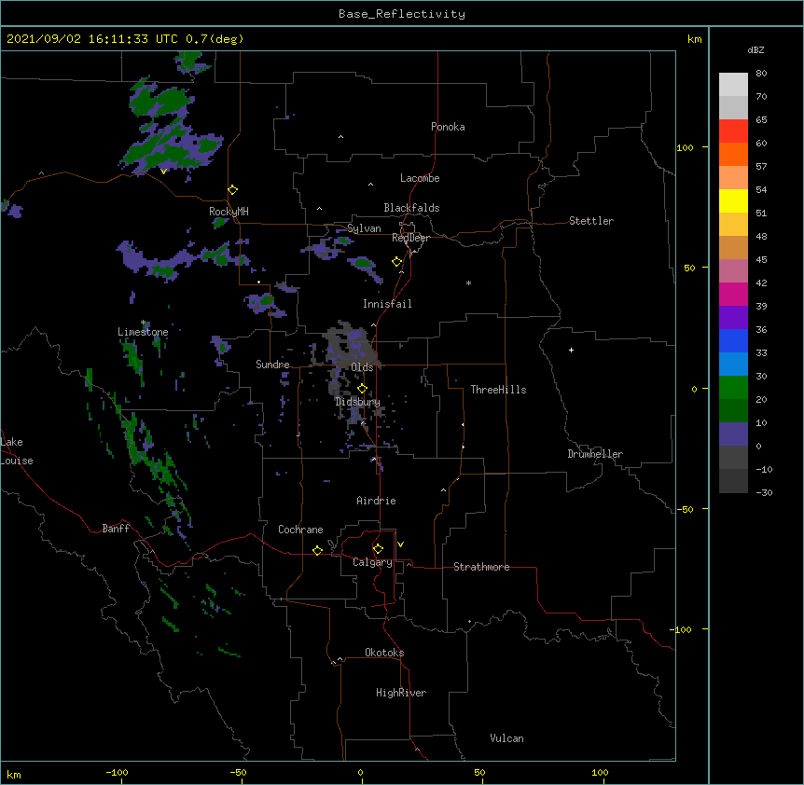Select the Sylvan label on map
Viewport: 804px width, 785px height.
(364, 228)
